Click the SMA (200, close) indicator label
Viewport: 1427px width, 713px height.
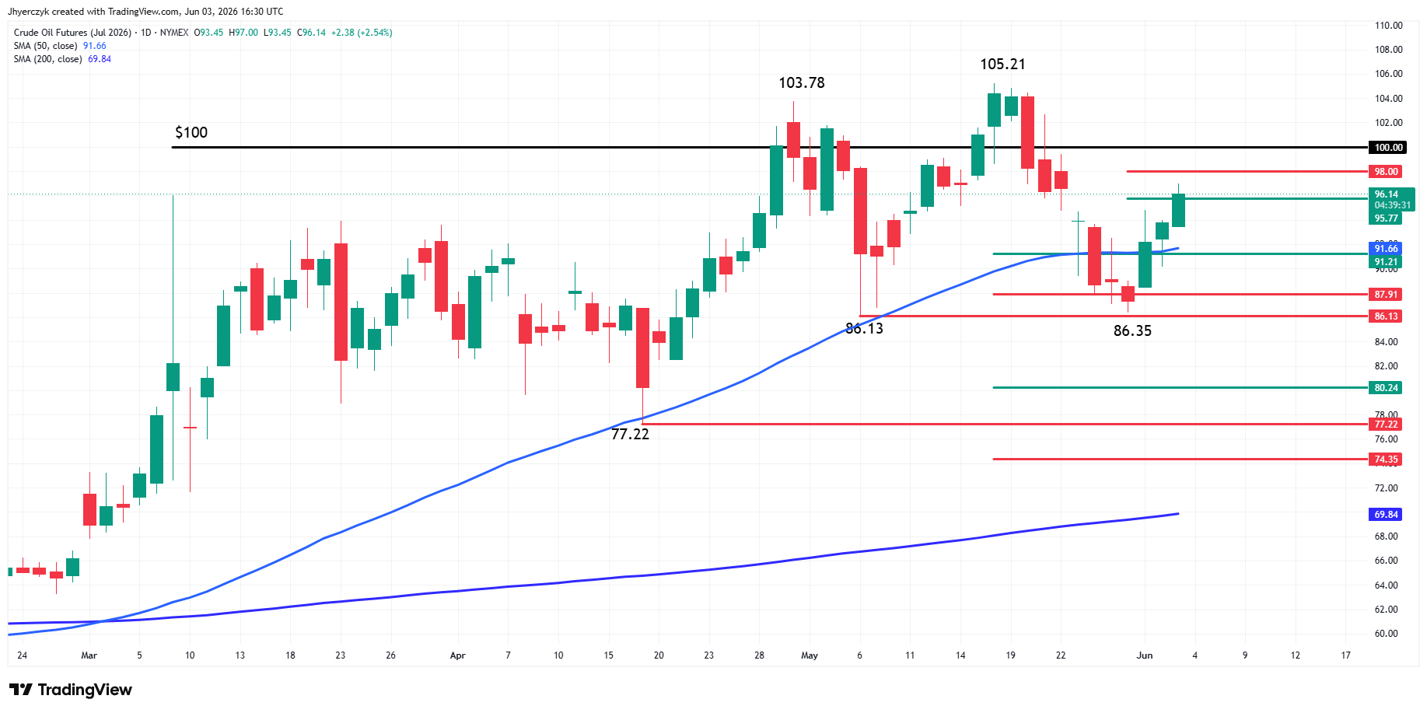(x=48, y=59)
